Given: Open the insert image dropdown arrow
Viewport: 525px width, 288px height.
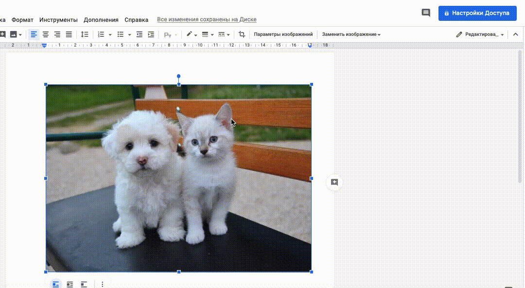Looking at the screenshot, I should [x=20, y=35].
